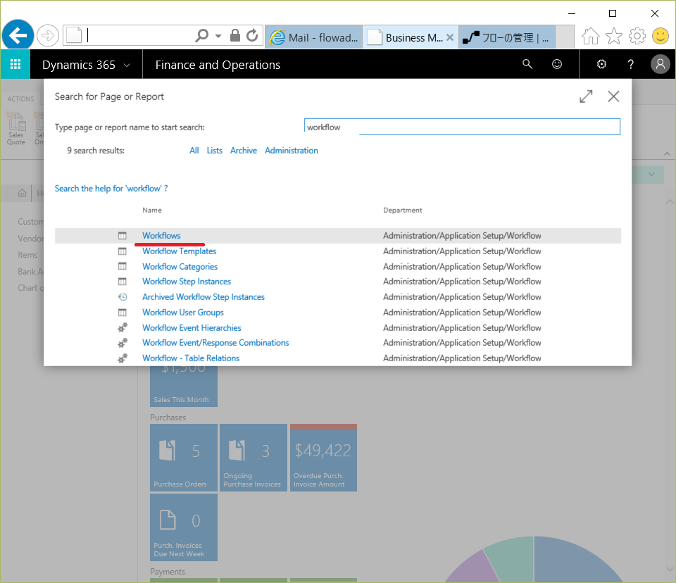Click the list icon beside Workflow Categories
This screenshot has width=676, height=583.
coord(123,266)
